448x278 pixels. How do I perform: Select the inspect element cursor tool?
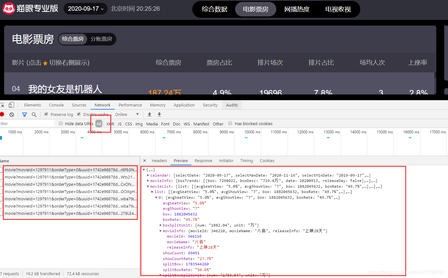2,105
